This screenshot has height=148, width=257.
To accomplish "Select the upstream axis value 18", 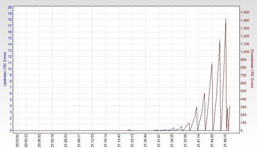I will (x=10, y=20).
